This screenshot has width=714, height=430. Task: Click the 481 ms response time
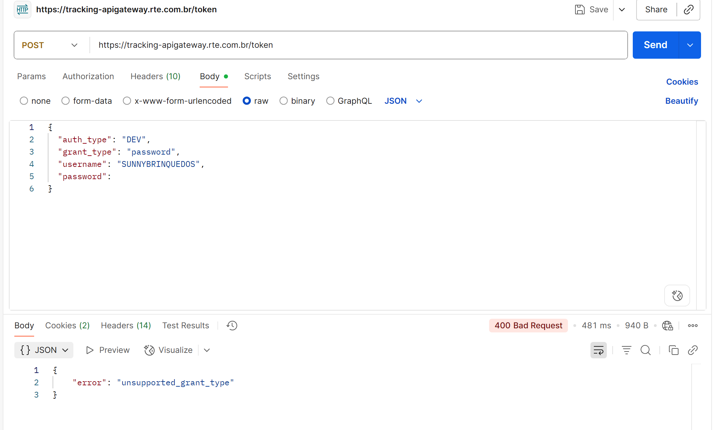pyautogui.click(x=596, y=326)
